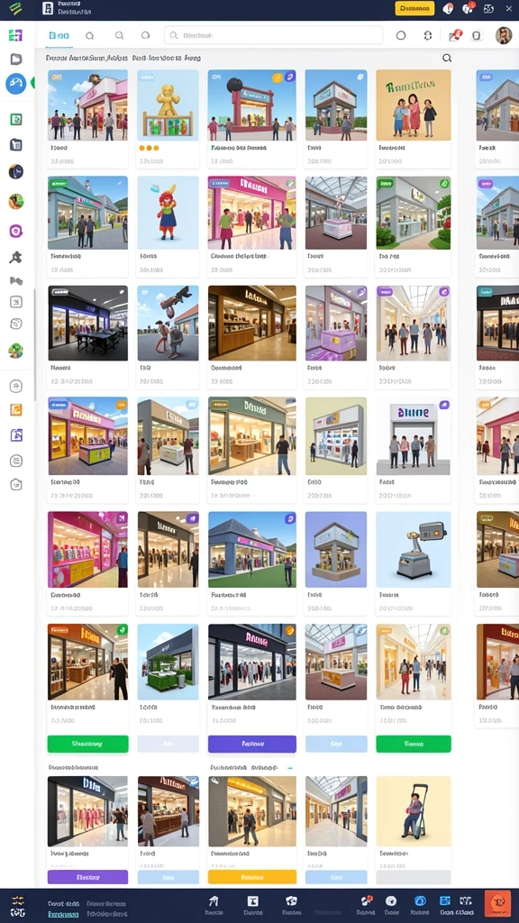
Task: Click the yellow button in the title bar
Action: pos(414,8)
